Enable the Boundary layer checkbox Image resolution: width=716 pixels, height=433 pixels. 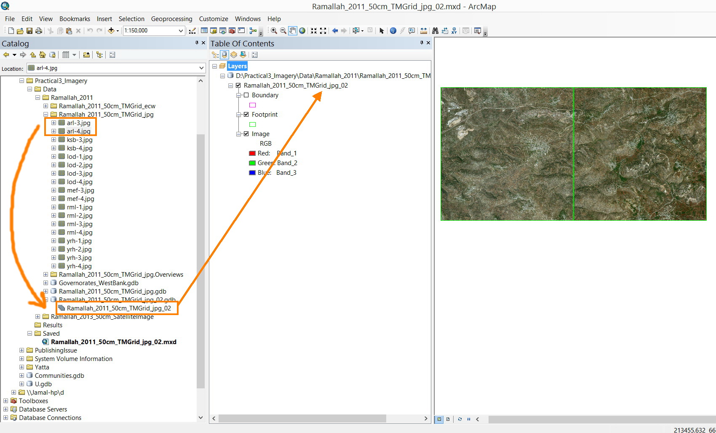[246, 95]
